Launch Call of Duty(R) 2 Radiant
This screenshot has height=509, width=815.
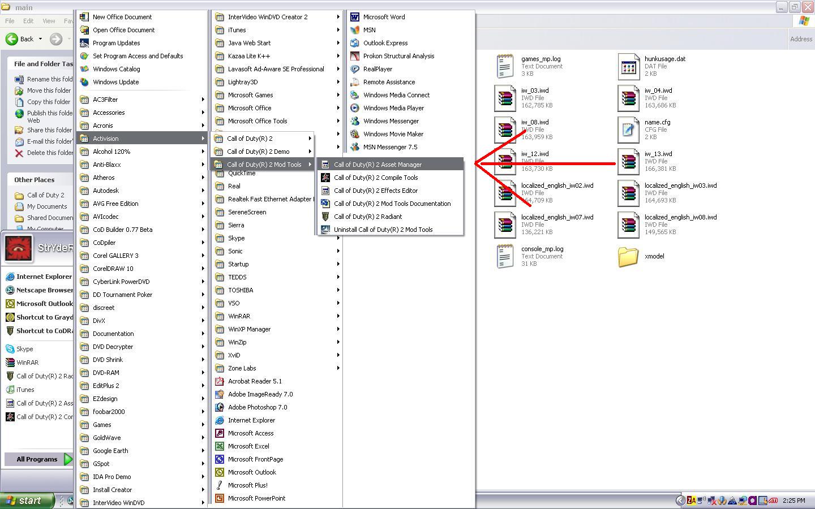pos(391,217)
